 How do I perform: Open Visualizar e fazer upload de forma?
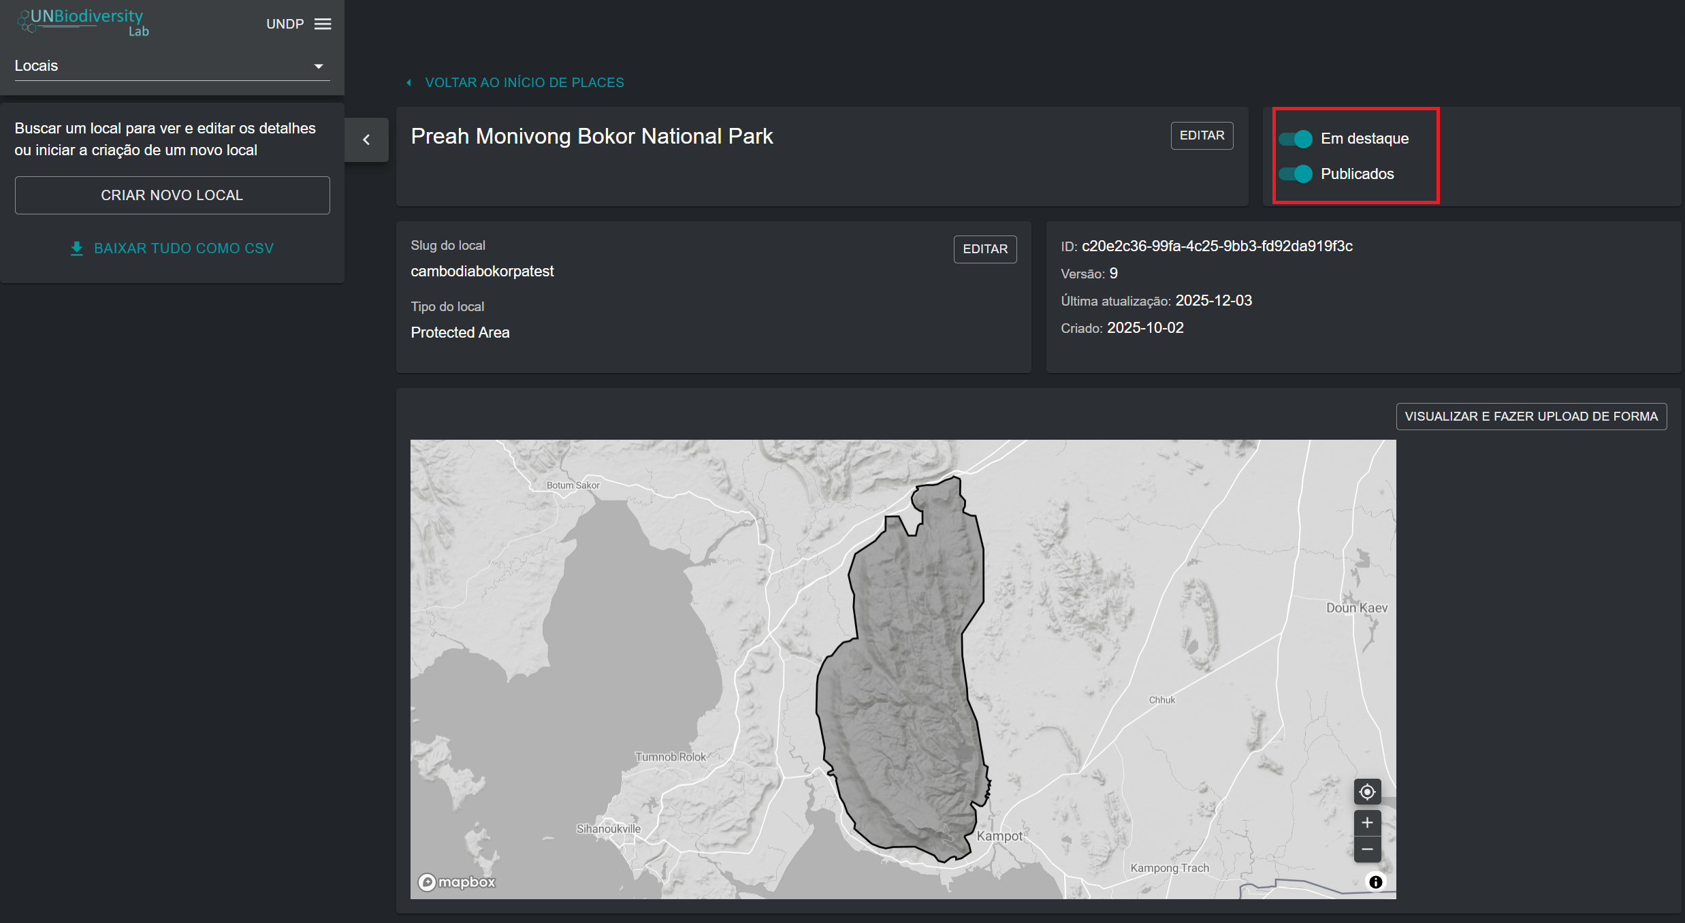point(1530,417)
